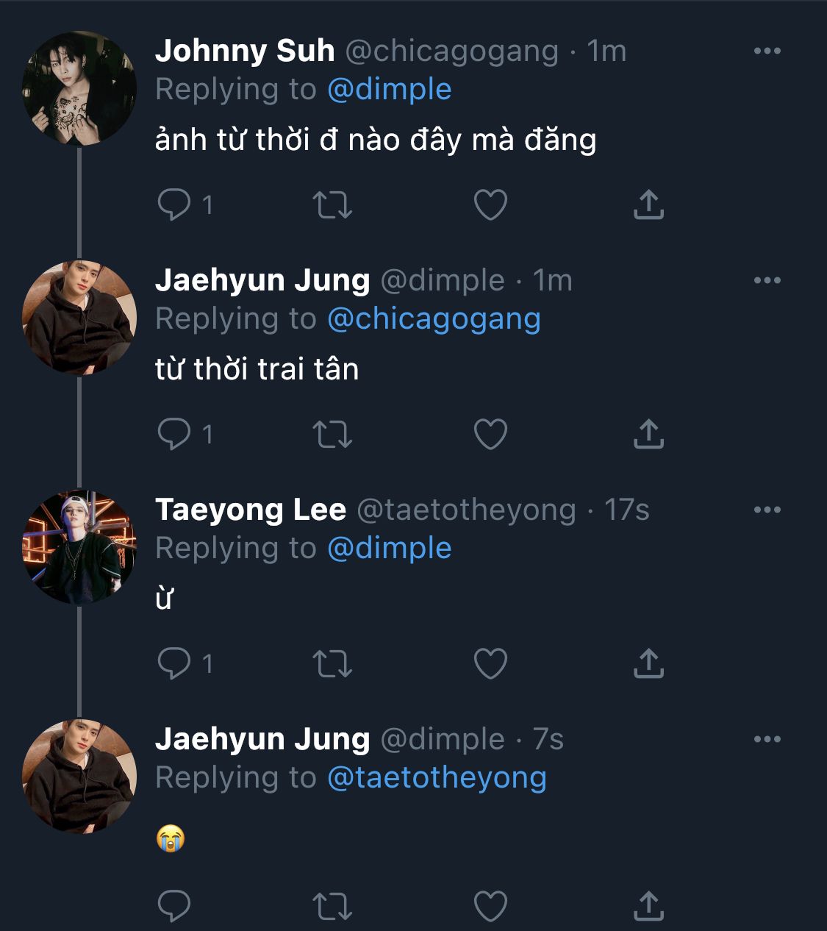Image resolution: width=827 pixels, height=931 pixels.
Task: Reply to Taeyong Lee's tweet
Action: pos(174,663)
